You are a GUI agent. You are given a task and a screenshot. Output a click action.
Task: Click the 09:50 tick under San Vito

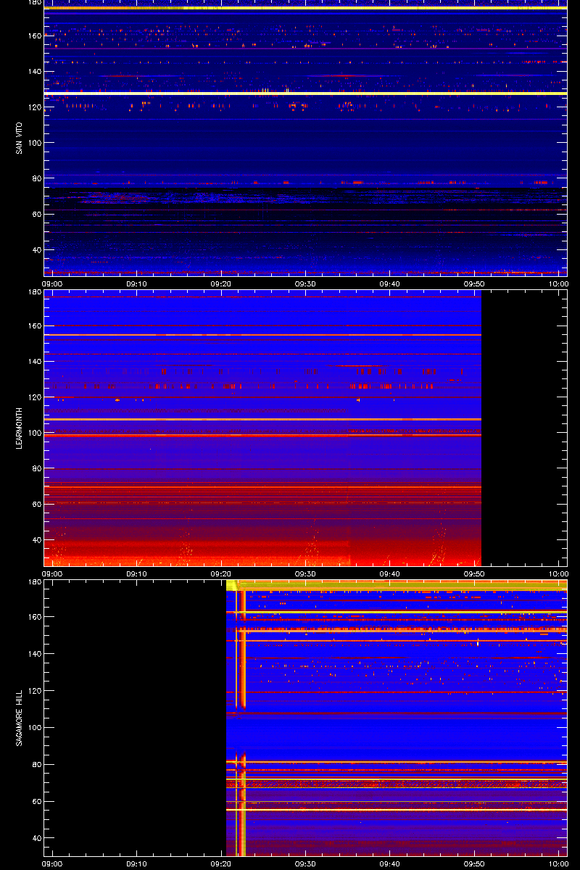[474, 283]
